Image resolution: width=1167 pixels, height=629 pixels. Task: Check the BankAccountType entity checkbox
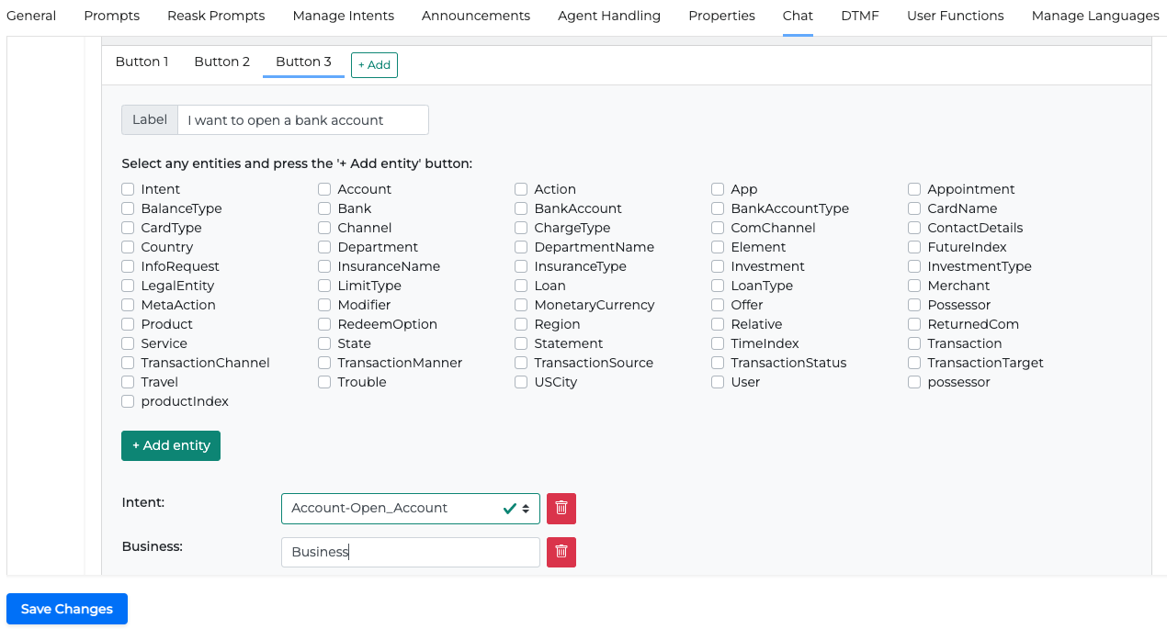coord(718,208)
